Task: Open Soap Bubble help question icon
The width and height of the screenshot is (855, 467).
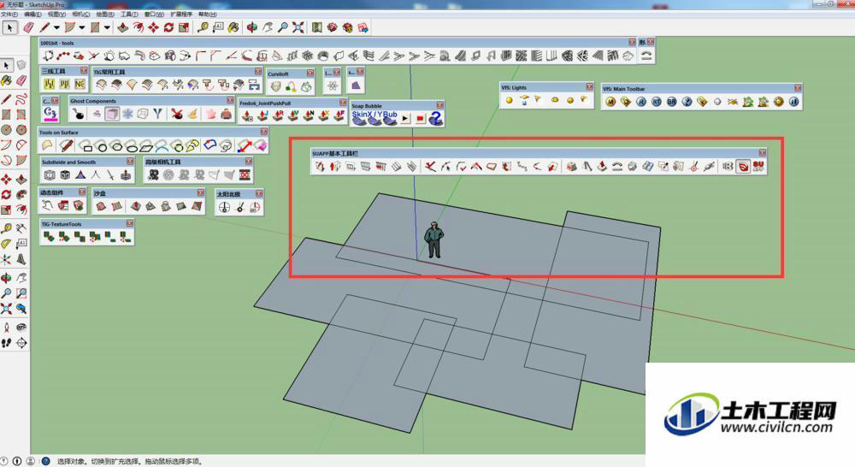Action: 436,118
